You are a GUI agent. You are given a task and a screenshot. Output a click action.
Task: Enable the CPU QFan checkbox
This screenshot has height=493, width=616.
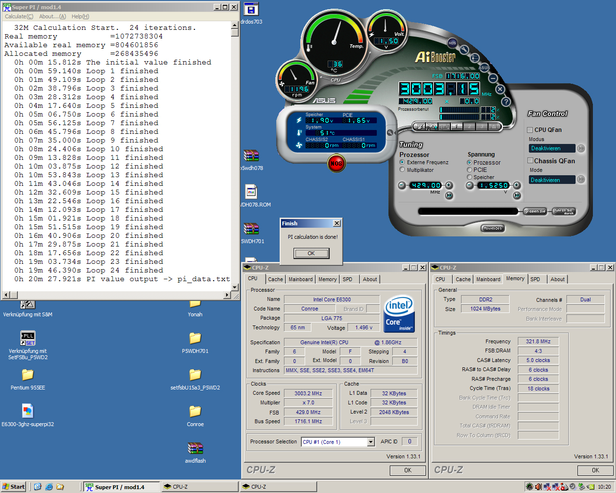pos(530,130)
